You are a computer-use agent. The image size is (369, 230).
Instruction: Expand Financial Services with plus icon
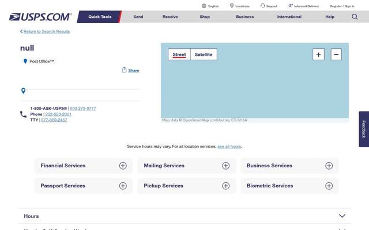pyautogui.click(x=123, y=166)
